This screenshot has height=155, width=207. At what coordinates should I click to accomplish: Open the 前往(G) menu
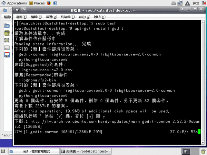pos(85,17)
